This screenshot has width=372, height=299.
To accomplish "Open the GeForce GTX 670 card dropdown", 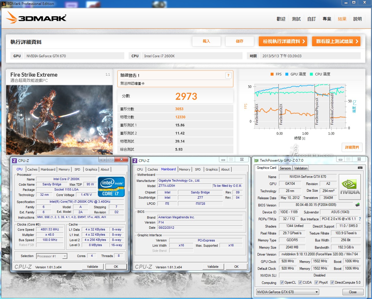I will (x=288, y=292).
